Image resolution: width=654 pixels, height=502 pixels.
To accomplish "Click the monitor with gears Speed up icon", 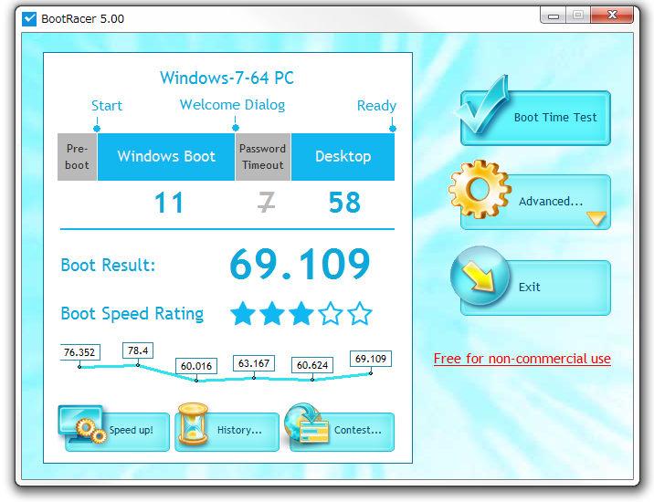I will coord(82,424).
